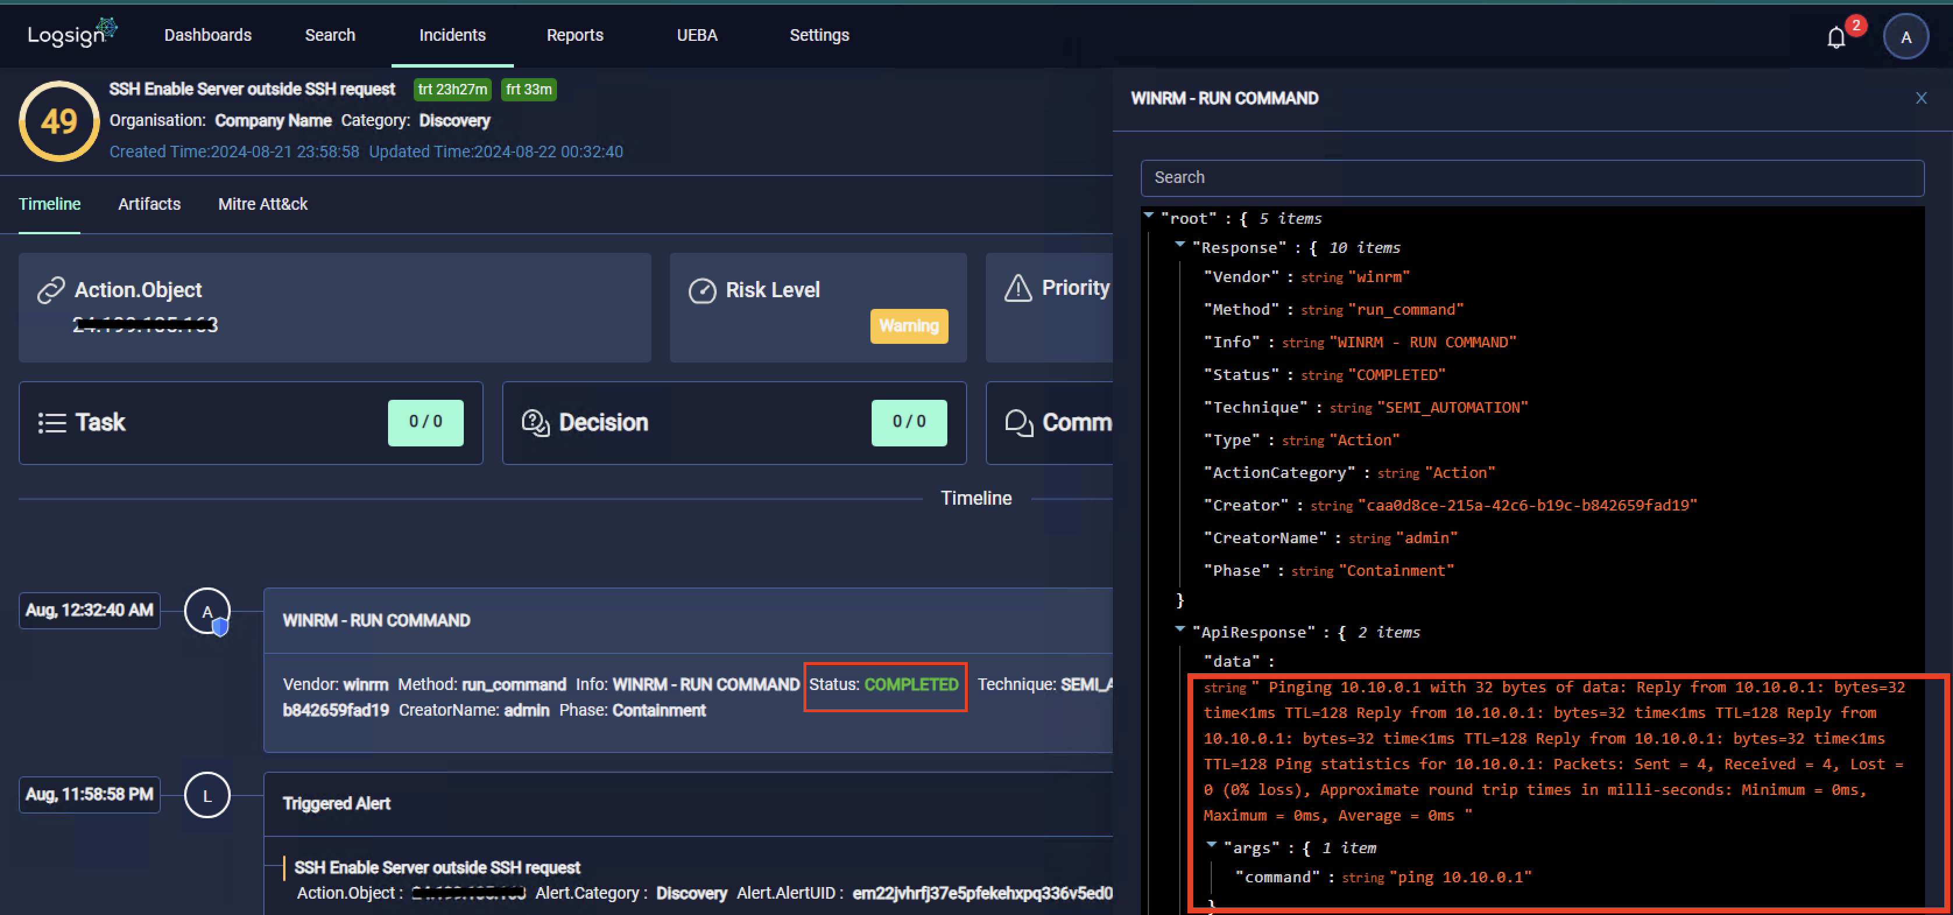The height and width of the screenshot is (915, 1953).
Task: Click the Risk Level gauge icon
Action: click(704, 290)
